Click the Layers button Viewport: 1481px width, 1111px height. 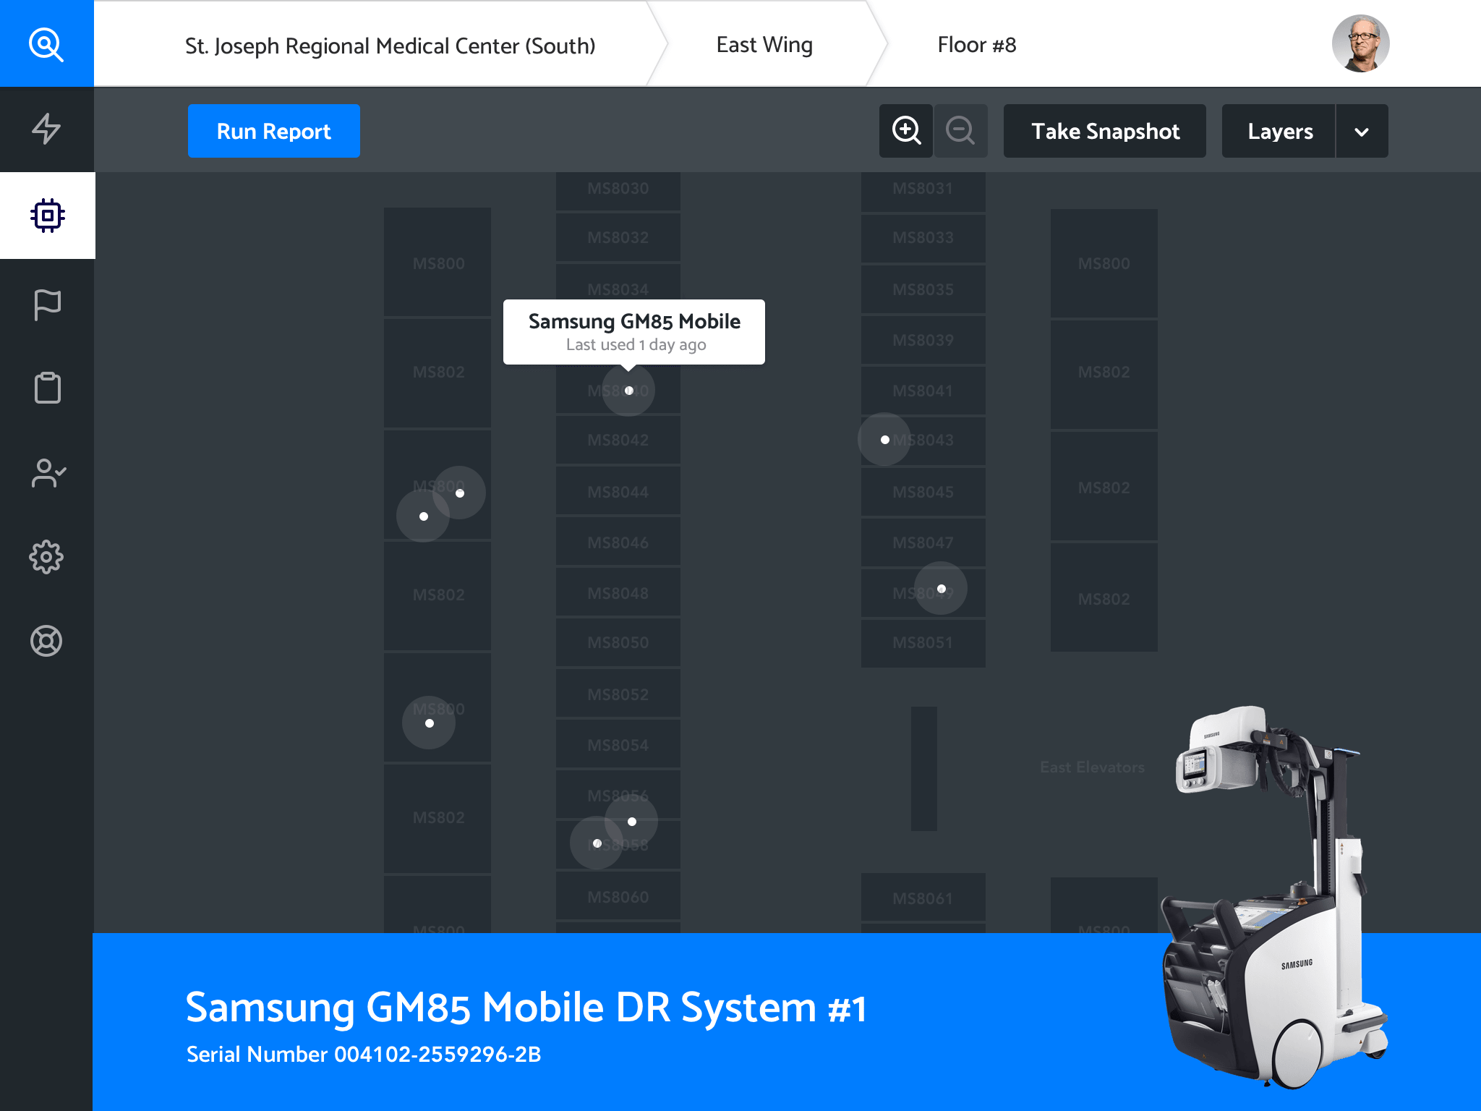1279,132
